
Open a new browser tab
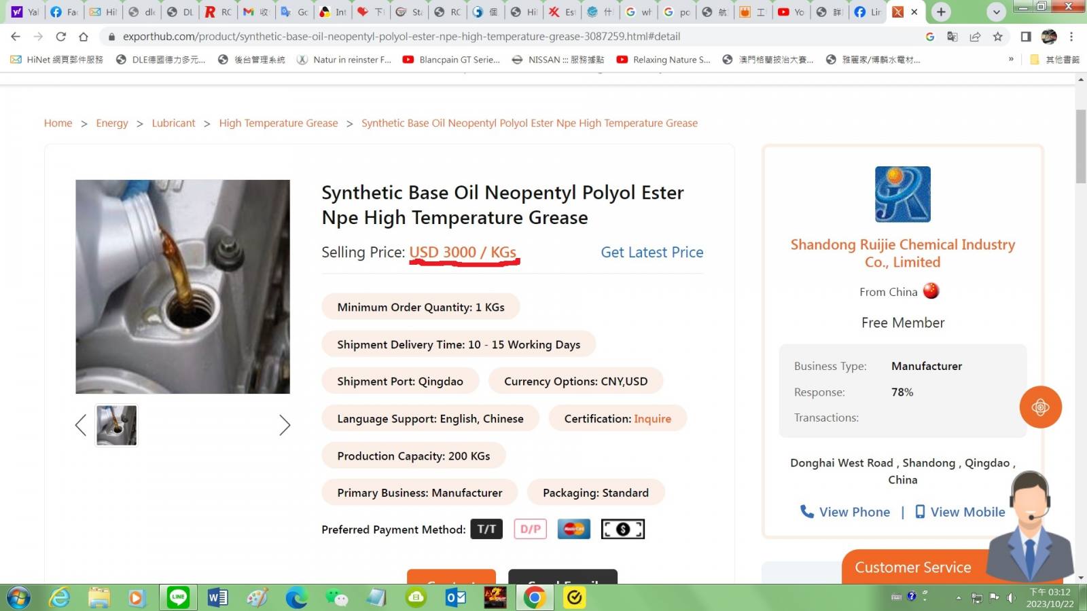tap(941, 12)
